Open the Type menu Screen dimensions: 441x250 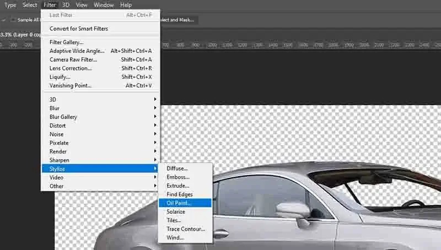(x=10, y=5)
